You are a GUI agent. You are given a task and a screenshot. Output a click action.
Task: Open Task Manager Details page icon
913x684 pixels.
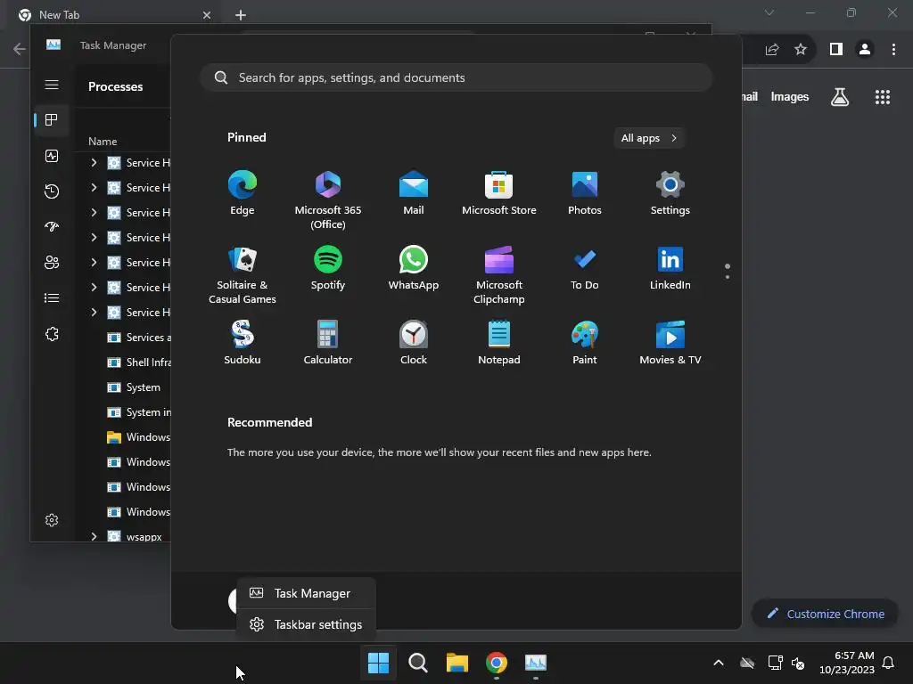pos(52,297)
